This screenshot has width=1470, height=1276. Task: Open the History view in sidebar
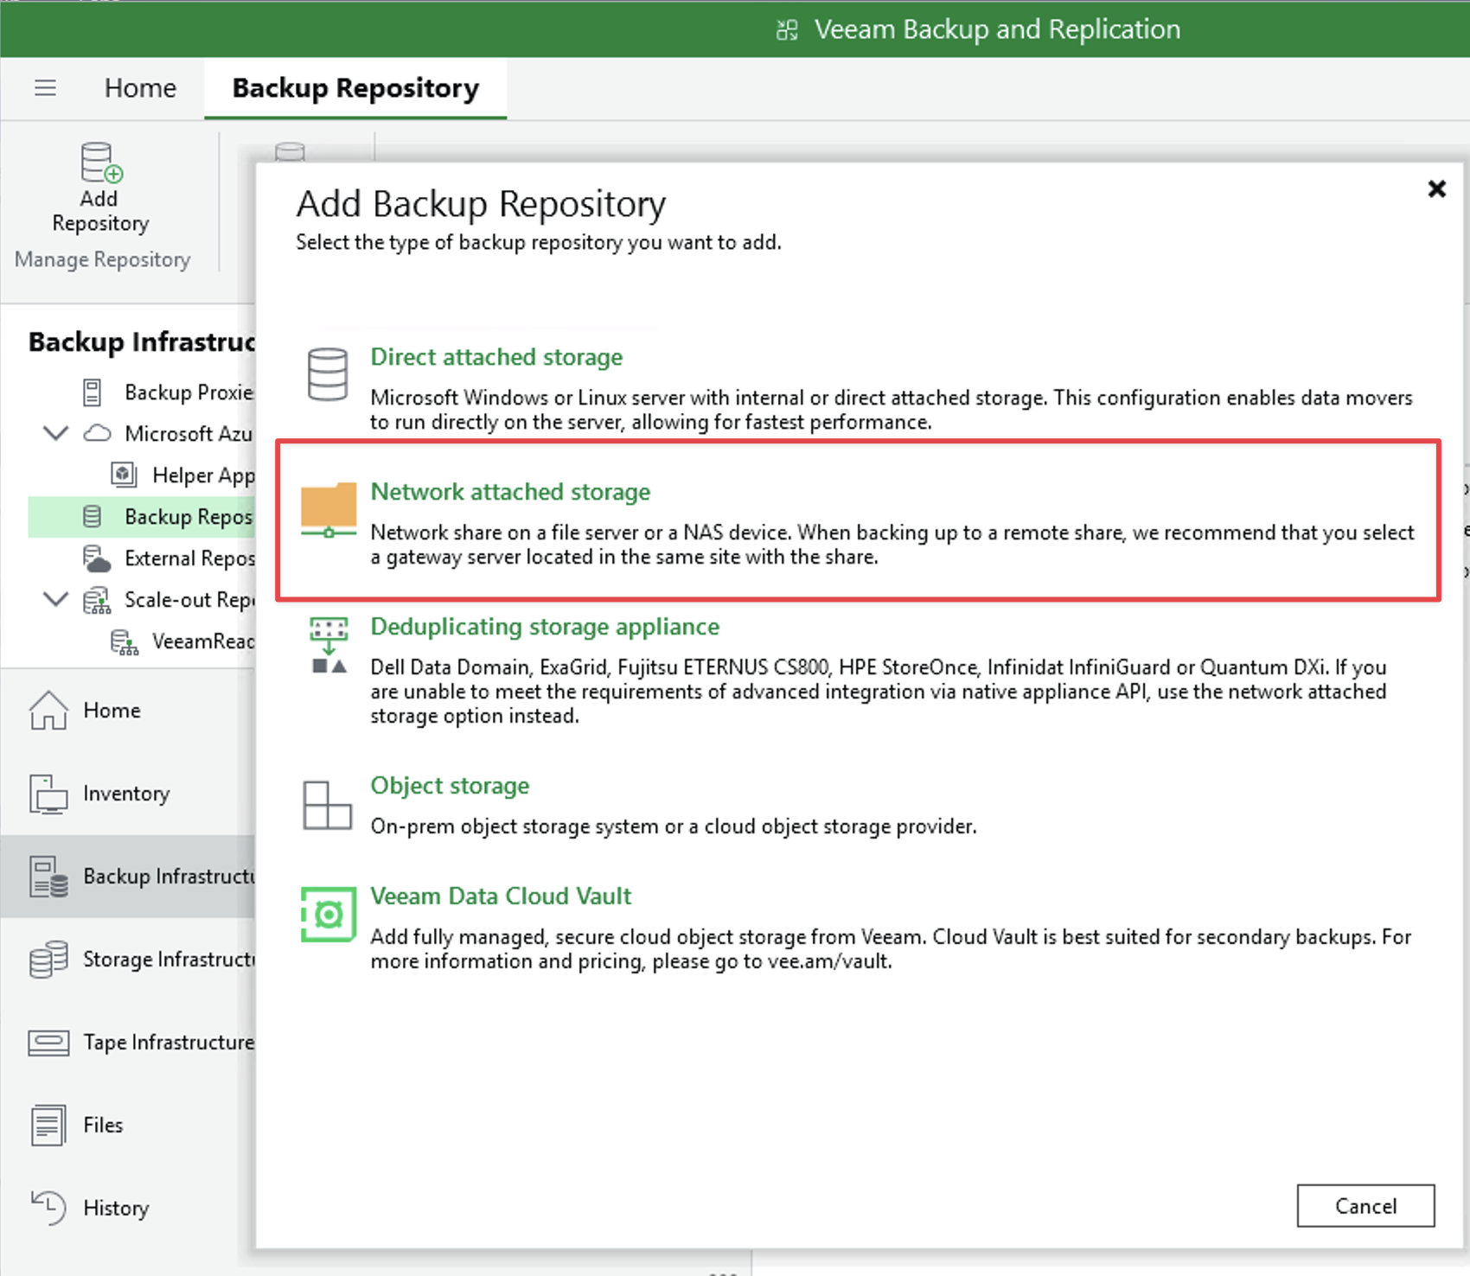coord(115,1208)
